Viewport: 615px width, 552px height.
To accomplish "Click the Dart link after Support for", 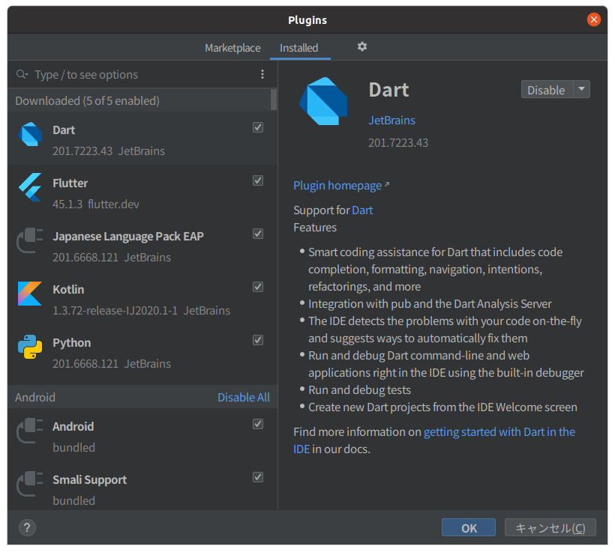I will coord(362,210).
